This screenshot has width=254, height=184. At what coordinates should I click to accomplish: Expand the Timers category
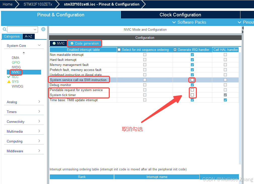pos(39,112)
